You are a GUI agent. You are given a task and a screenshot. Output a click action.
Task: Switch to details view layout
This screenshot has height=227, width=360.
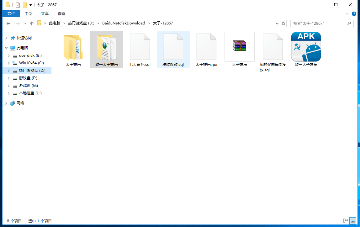[346, 221]
